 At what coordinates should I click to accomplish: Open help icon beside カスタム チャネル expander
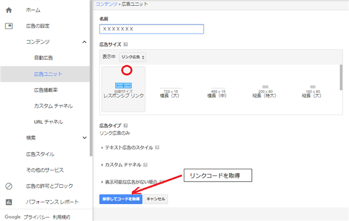(145, 165)
